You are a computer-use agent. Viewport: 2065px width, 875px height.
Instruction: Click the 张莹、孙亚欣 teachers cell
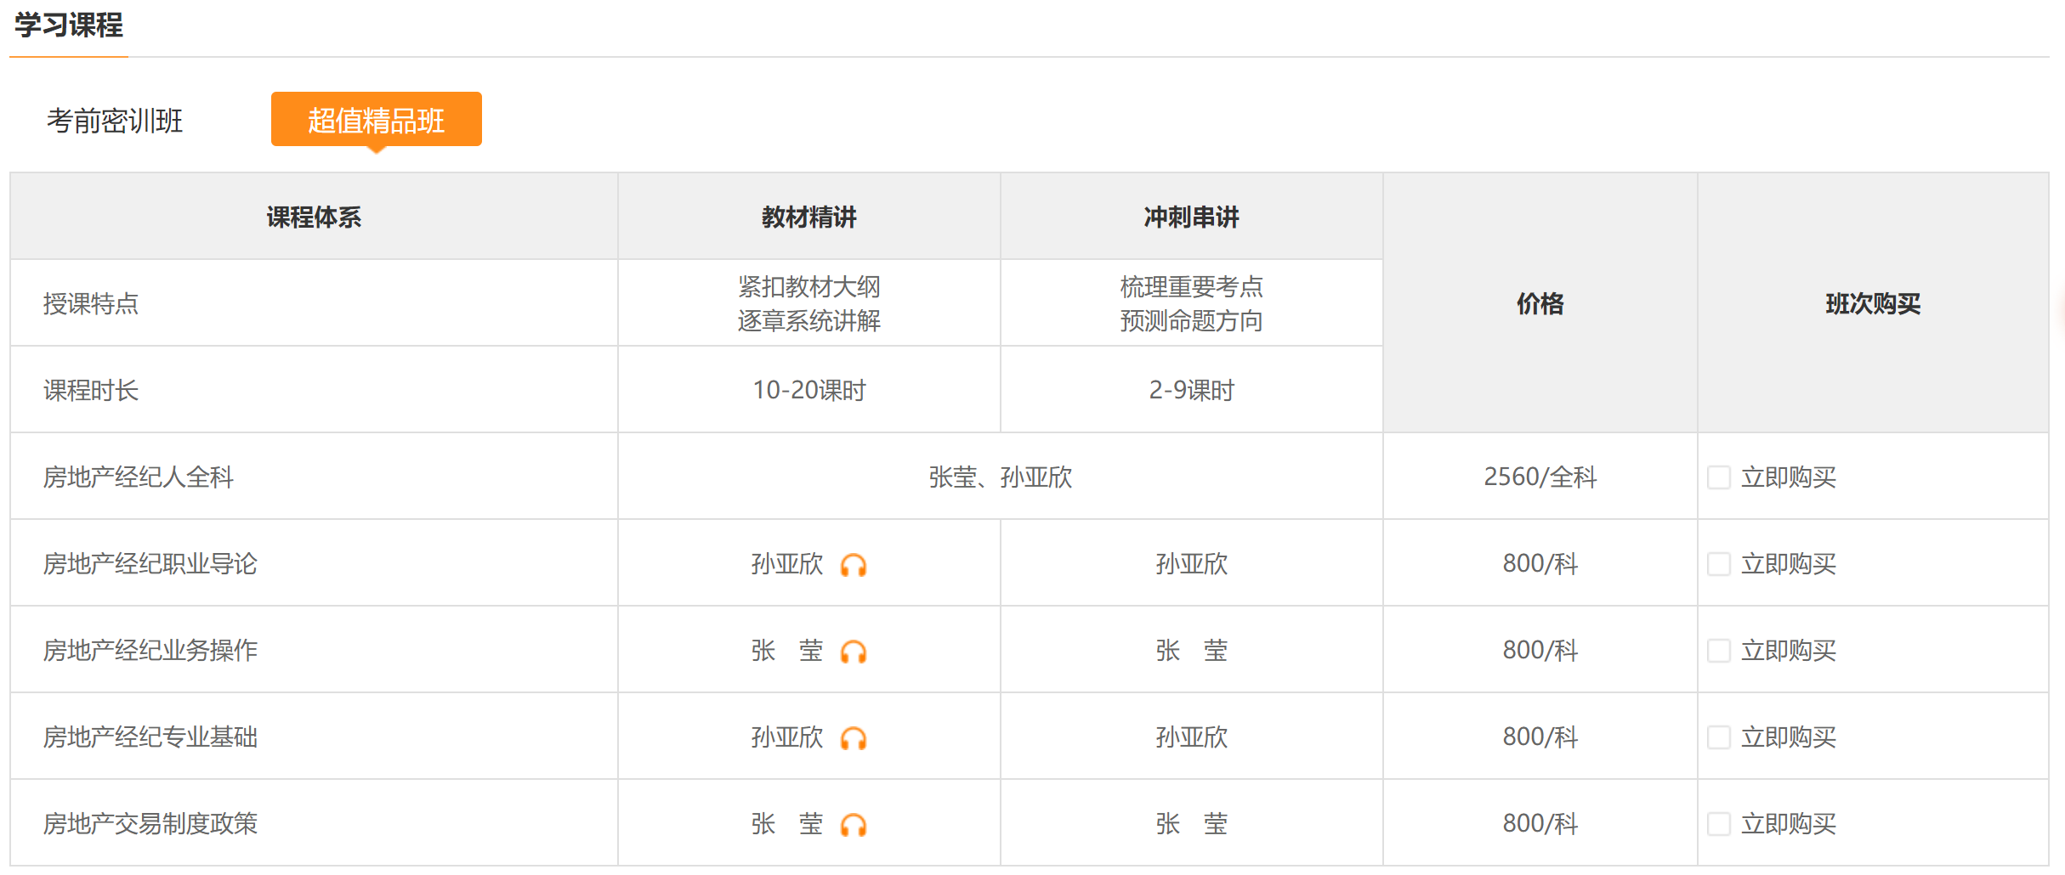tap(1000, 477)
